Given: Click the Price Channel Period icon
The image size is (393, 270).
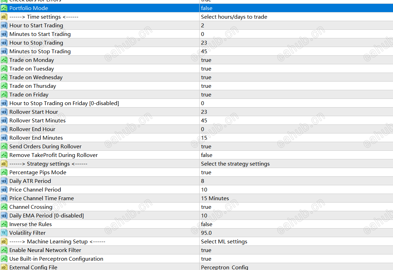Looking at the screenshot, I should [x=4, y=190].
